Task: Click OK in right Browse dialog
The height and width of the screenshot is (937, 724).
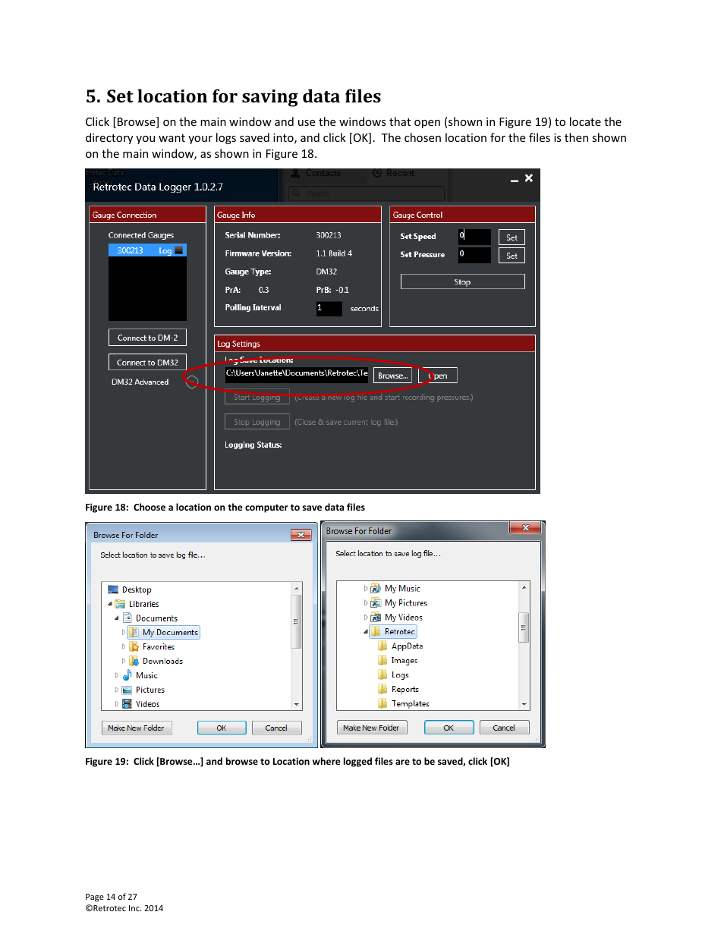Action: 449,728
